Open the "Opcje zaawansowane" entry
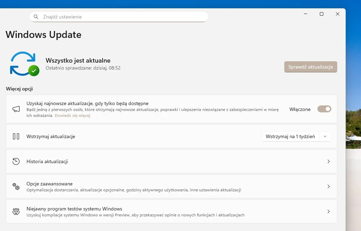 [x=50, y=184]
